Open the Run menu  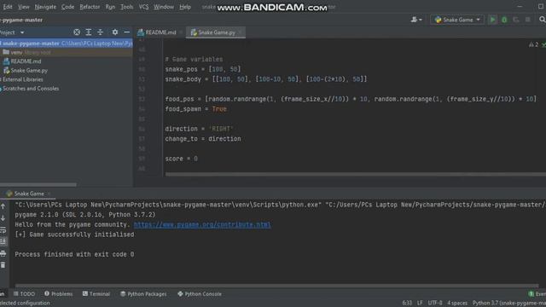coord(110,7)
